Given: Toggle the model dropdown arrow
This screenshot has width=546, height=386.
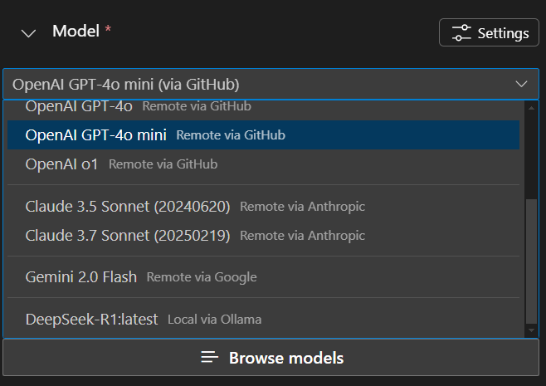Looking at the screenshot, I should 521,84.
